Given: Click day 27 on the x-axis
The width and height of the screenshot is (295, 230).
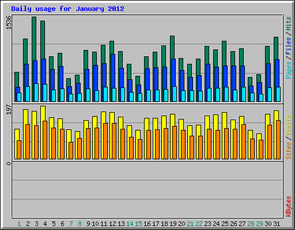Looking at the screenshot, I should coord(242,224).
